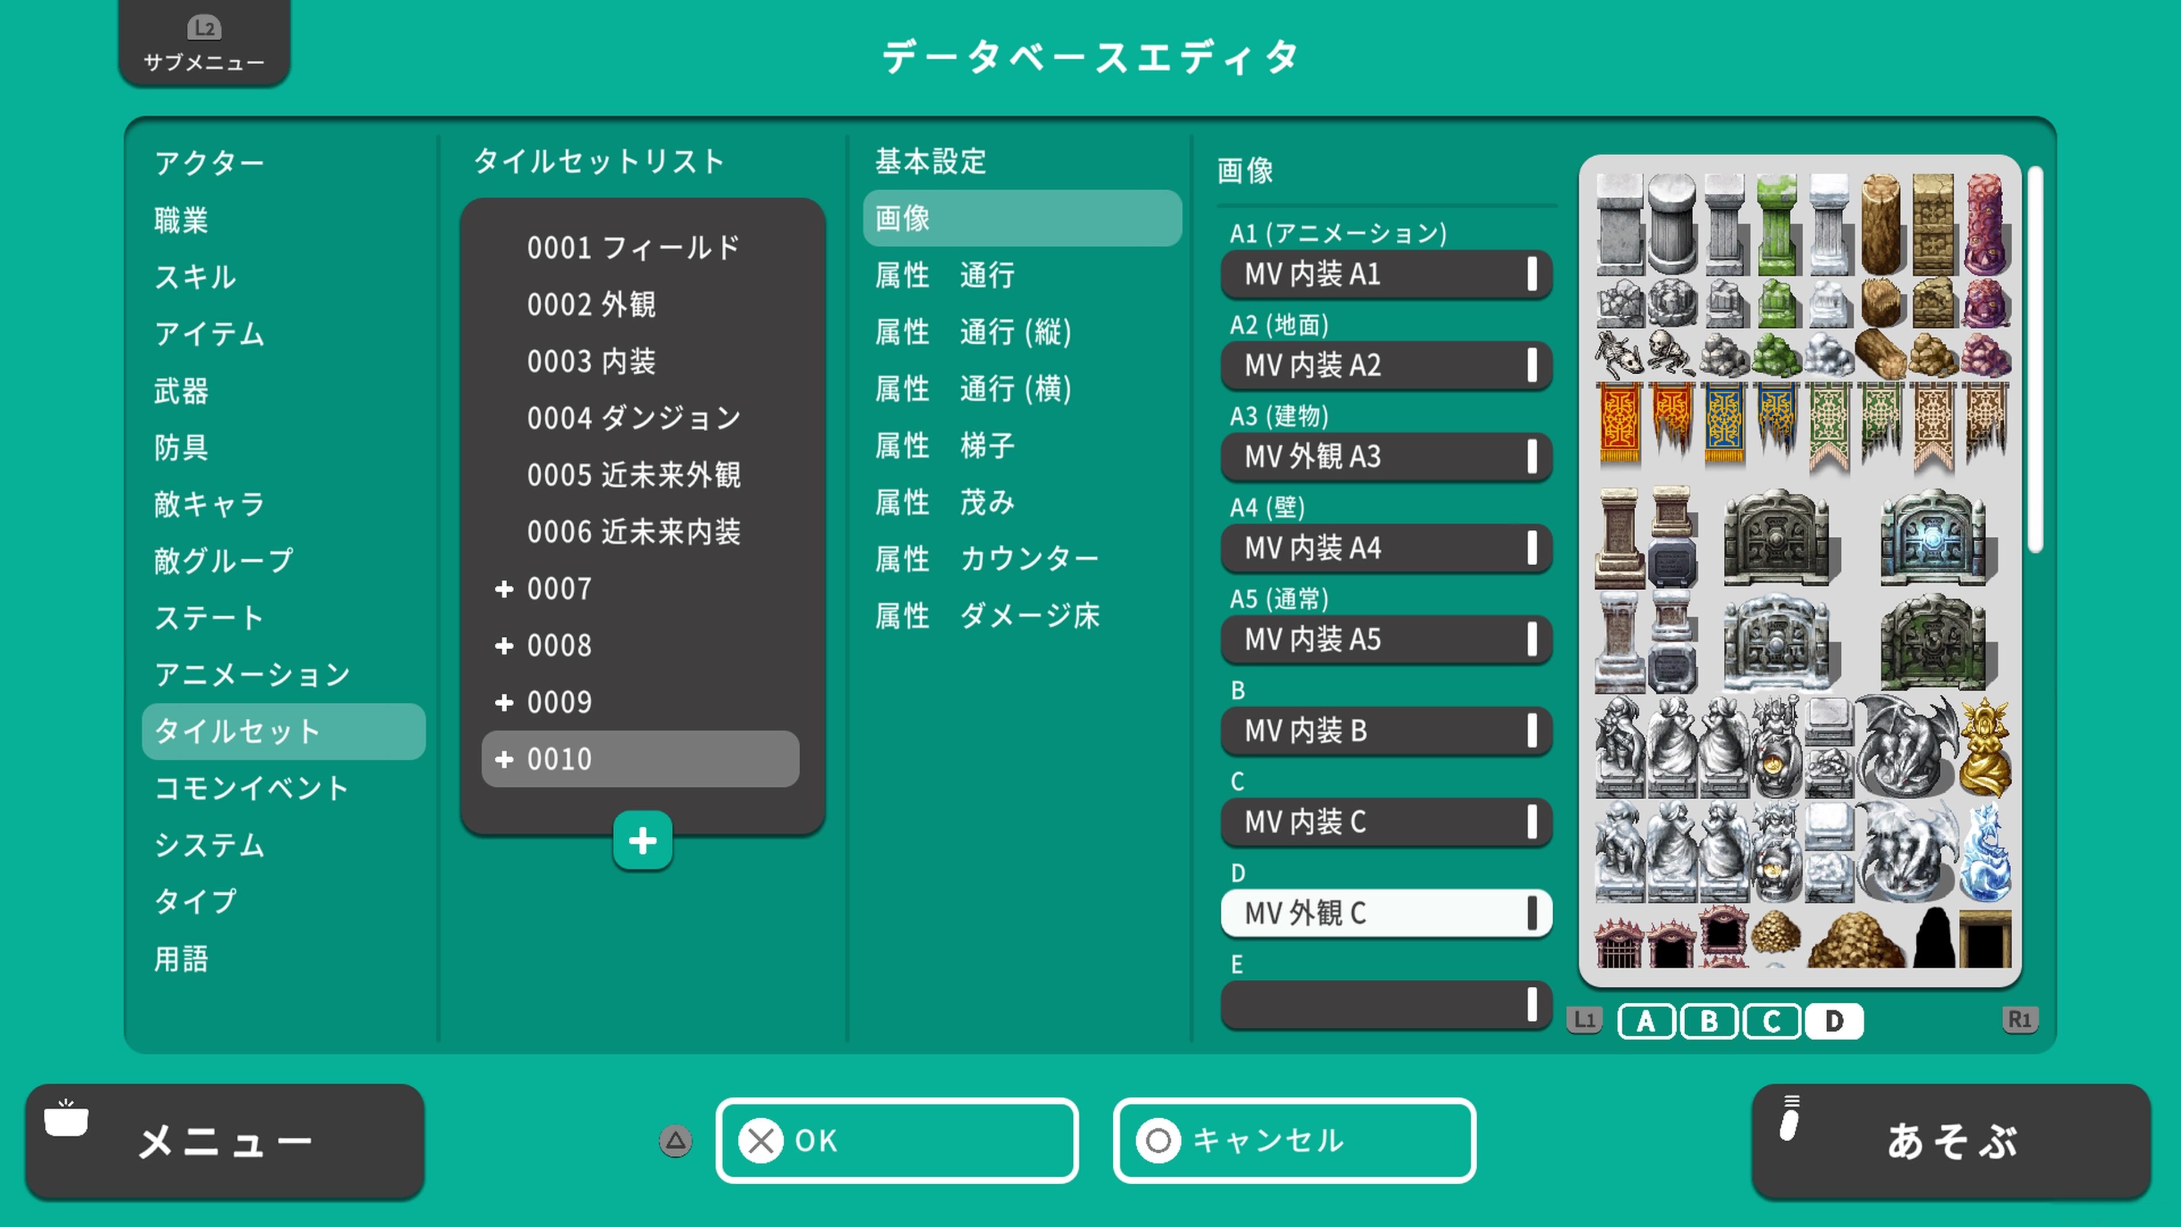The height and width of the screenshot is (1227, 2181).
Task: Click the plus icon to add a tileset
Action: [x=642, y=841]
